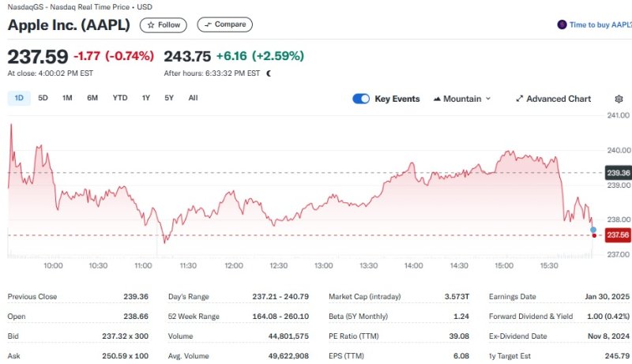Click the after-hours moon icon

(269, 73)
